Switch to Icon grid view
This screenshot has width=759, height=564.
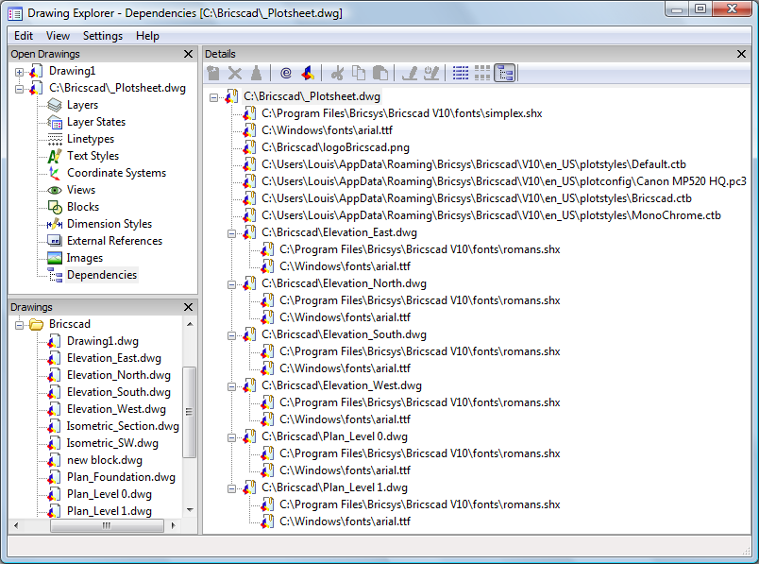coord(482,73)
